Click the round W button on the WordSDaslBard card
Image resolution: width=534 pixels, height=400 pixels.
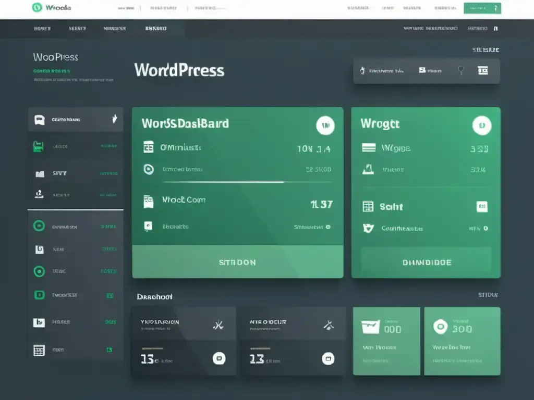coord(325,126)
